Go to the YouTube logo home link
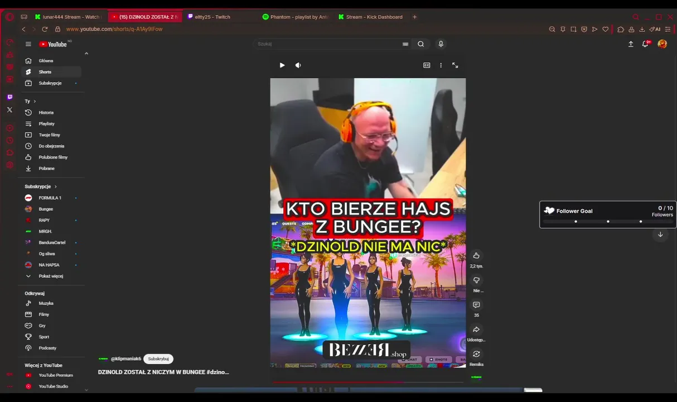Viewport: 677px width, 402px height. (54, 44)
